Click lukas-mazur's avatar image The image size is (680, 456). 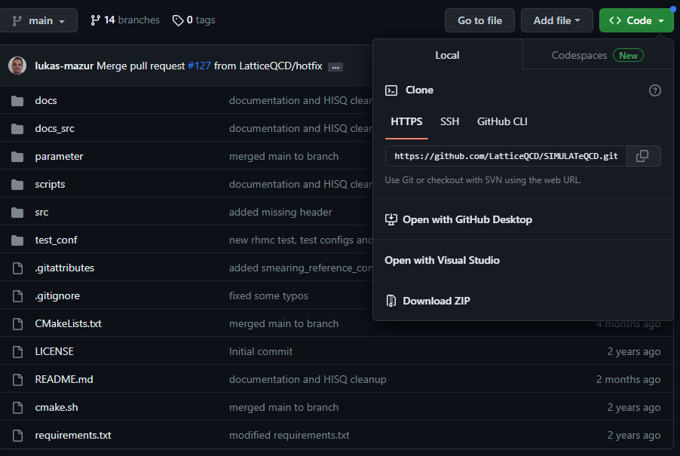[17, 66]
